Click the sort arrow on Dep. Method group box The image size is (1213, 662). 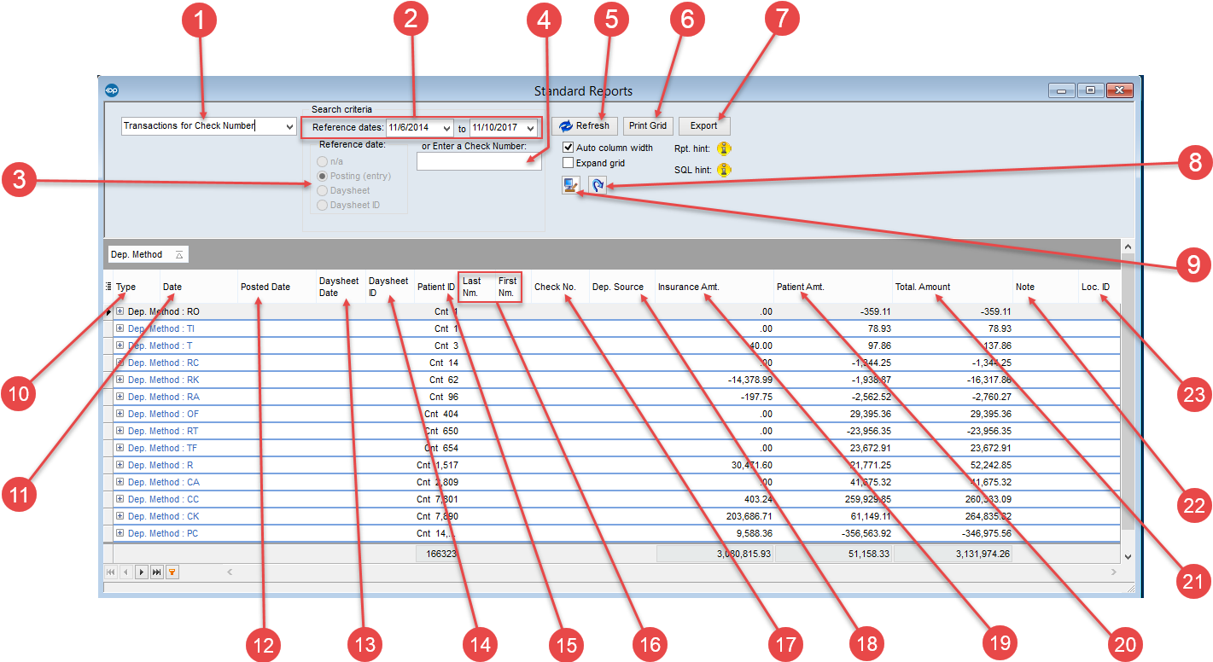(178, 255)
